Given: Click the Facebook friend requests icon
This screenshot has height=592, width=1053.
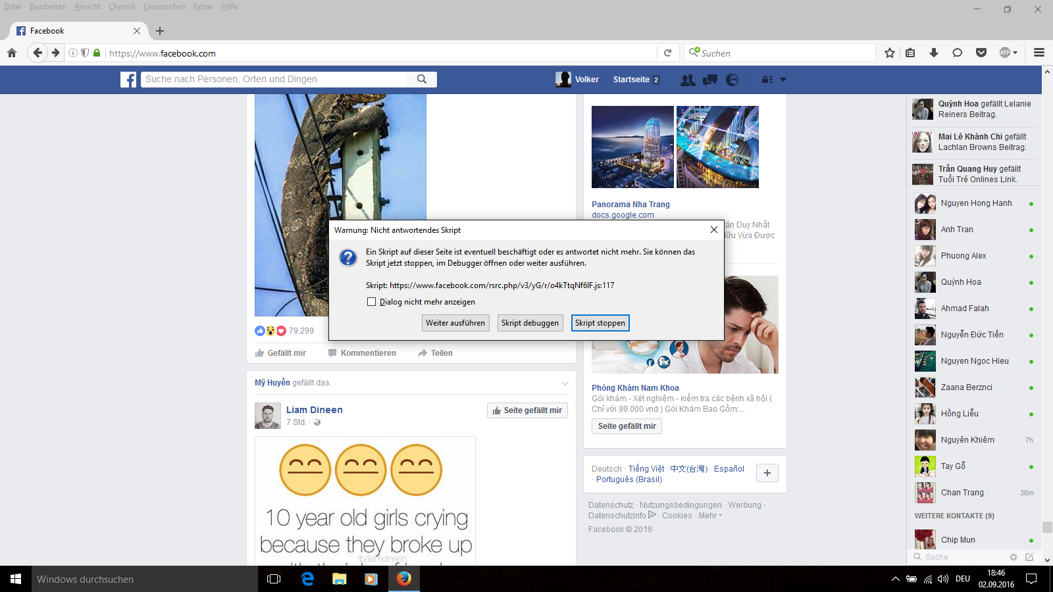Looking at the screenshot, I should pyautogui.click(x=688, y=80).
